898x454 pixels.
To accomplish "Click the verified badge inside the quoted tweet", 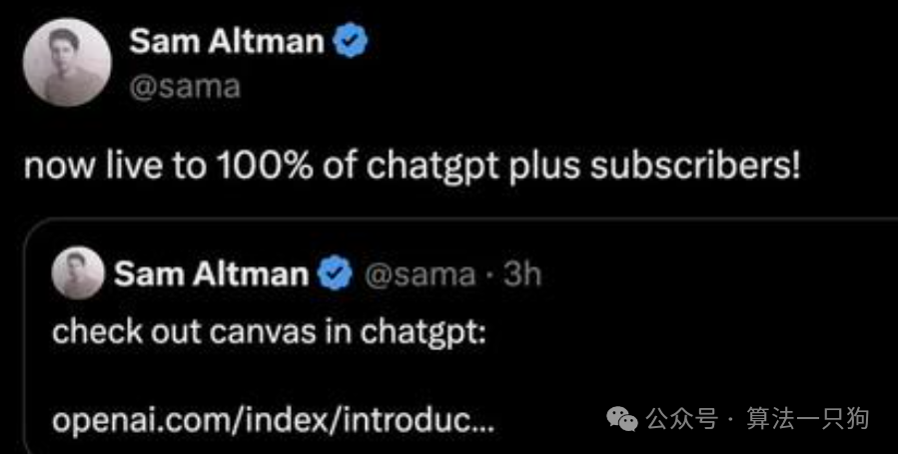I will (x=336, y=273).
